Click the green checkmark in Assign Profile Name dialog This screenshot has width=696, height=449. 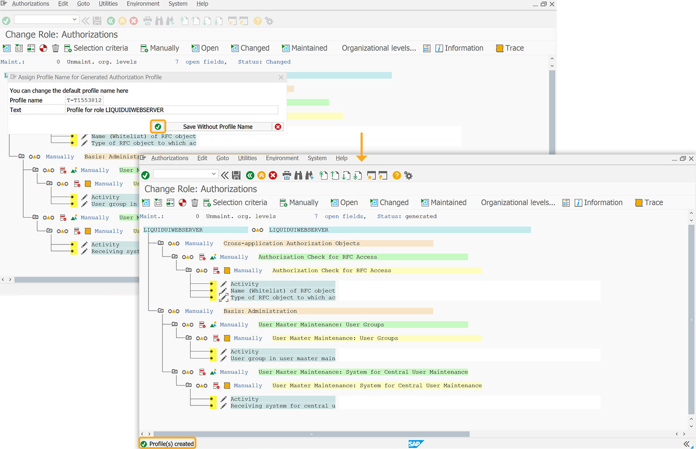[158, 127]
